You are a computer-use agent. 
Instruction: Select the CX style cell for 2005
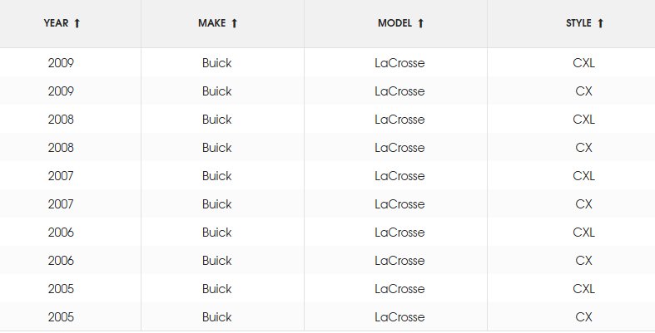583,317
